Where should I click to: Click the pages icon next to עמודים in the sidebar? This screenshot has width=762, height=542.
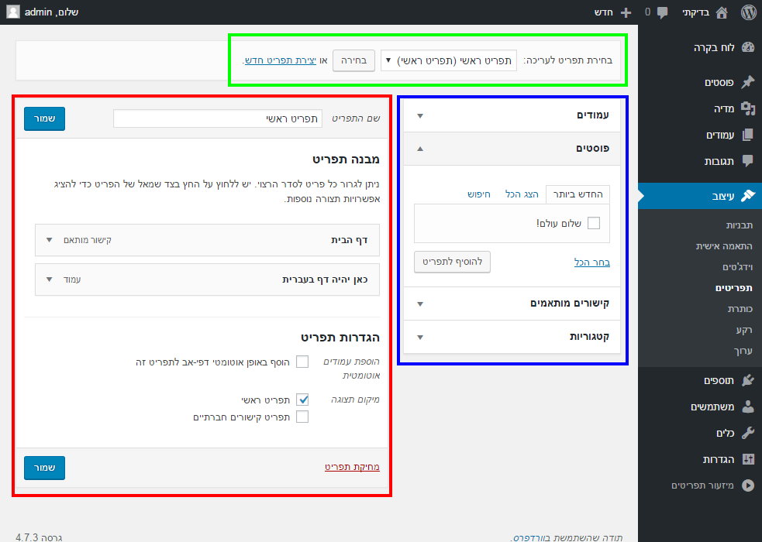pyautogui.click(x=748, y=135)
